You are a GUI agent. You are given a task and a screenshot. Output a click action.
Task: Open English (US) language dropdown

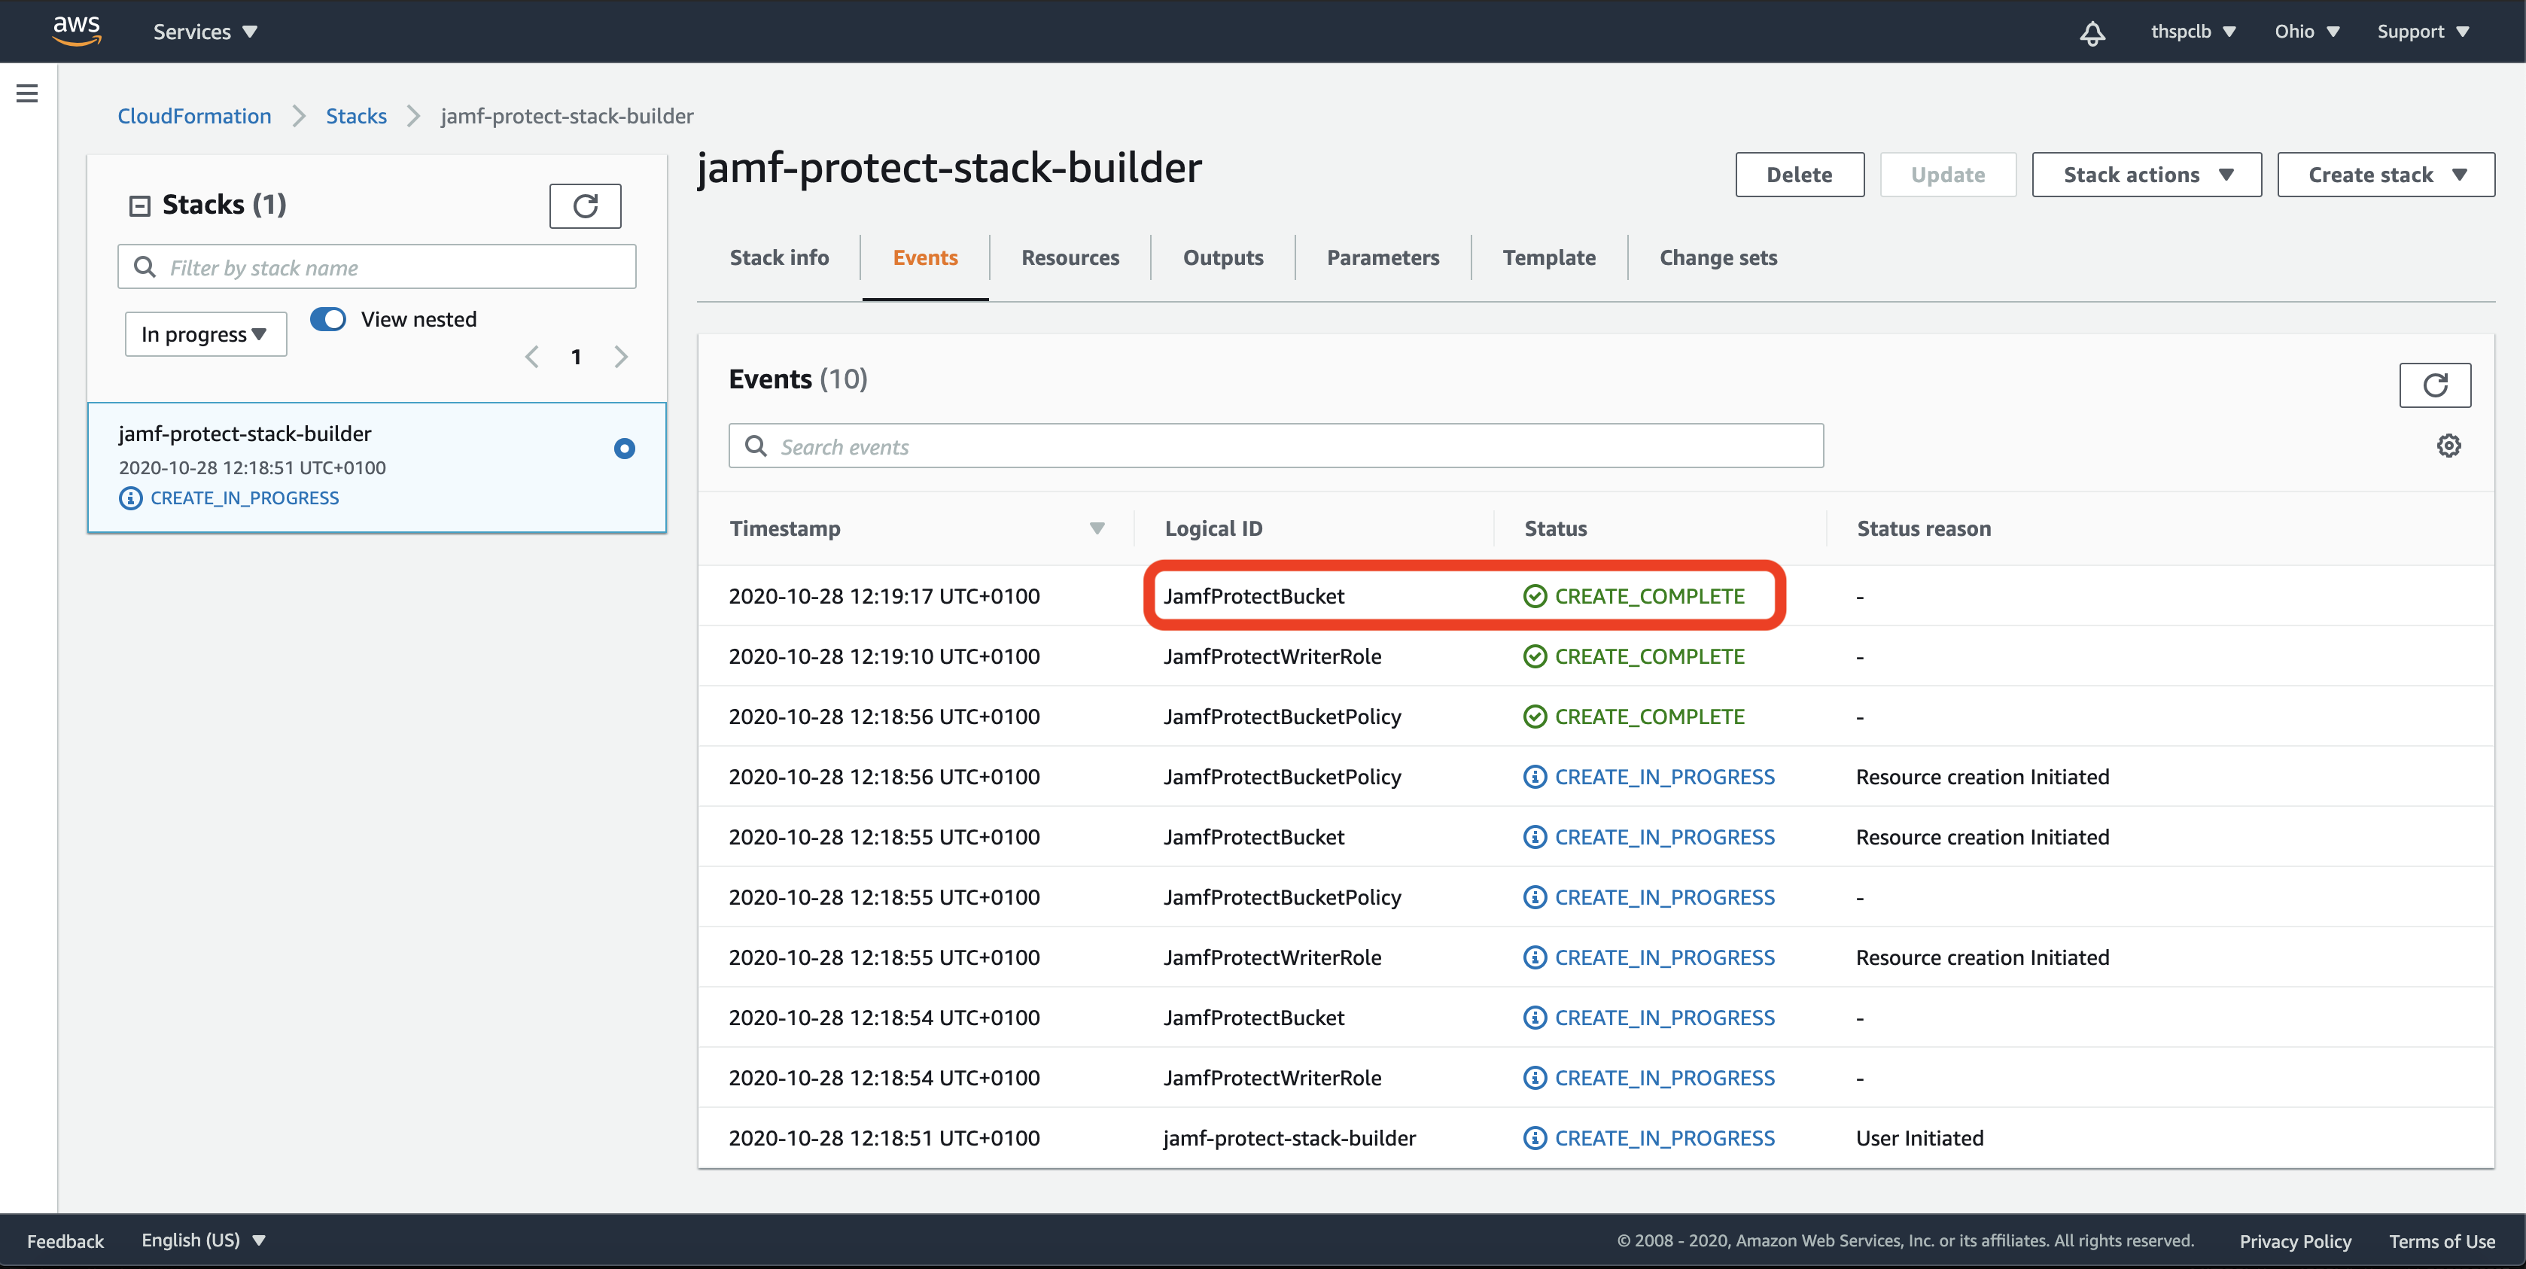pos(204,1240)
